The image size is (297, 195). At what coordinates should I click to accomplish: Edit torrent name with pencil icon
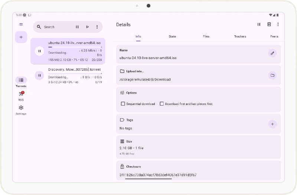coord(272,53)
